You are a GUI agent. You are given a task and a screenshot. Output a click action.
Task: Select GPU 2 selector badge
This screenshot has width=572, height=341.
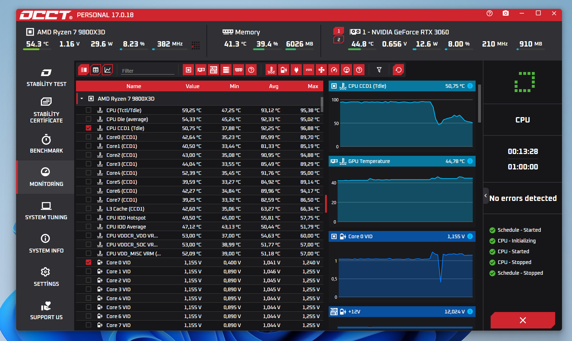coord(339,39)
